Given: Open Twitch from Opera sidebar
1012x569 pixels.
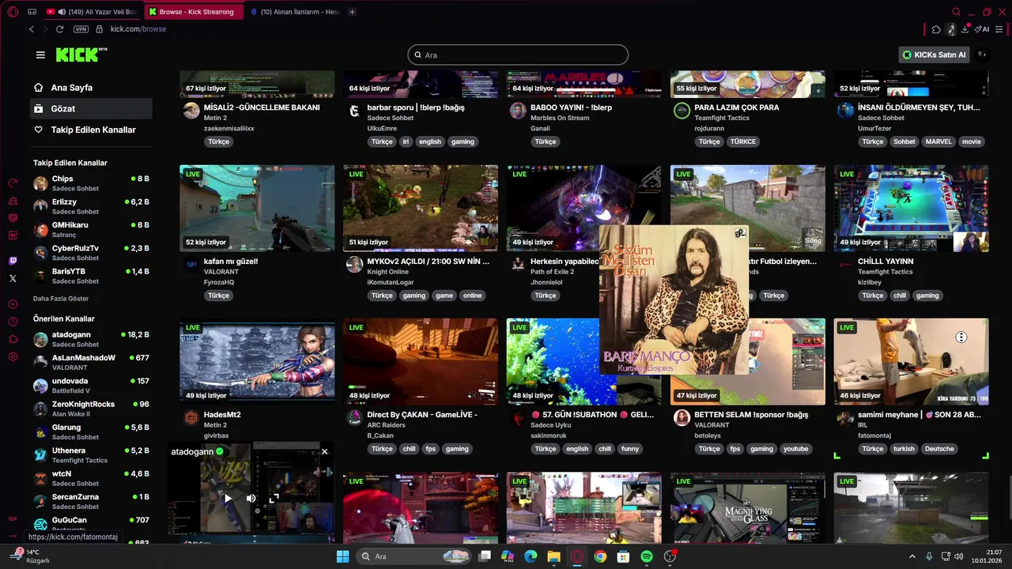Looking at the screenshot, I should 13,261.
